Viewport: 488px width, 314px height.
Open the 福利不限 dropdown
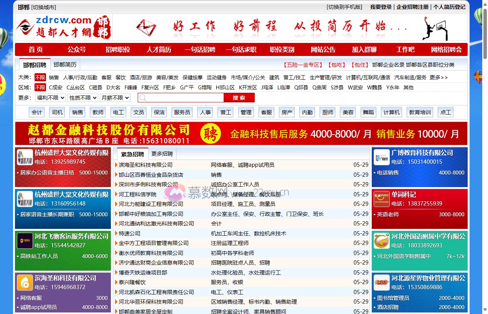(x=49, y=98)
